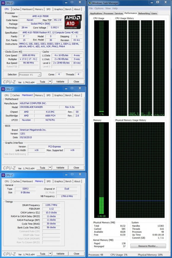This screenshot has width=172, height=258.
Task: Click Multiplier value x 17.0 (17 - 41)
Action: click(28, 59)
